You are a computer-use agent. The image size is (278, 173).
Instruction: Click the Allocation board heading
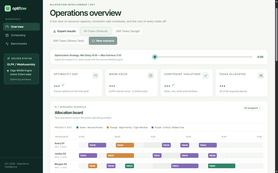tap(69, 113)
